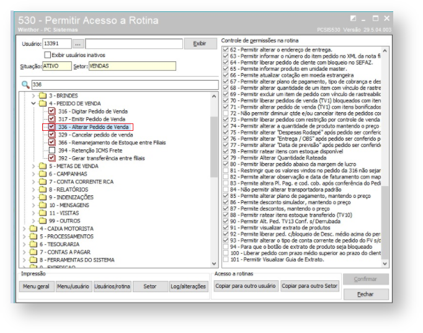Expand the 6 - TESOURARIA node
This screenshot has width=423, height=333.
pyautogui.click(x=25, y=244)
